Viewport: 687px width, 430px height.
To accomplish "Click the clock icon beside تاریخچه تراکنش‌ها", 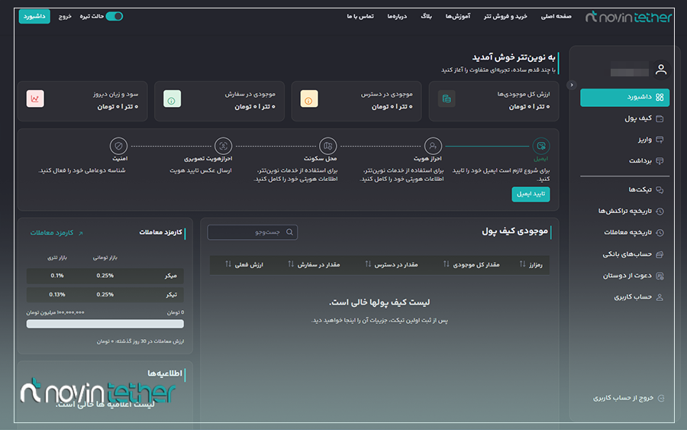I will (660, 212).
